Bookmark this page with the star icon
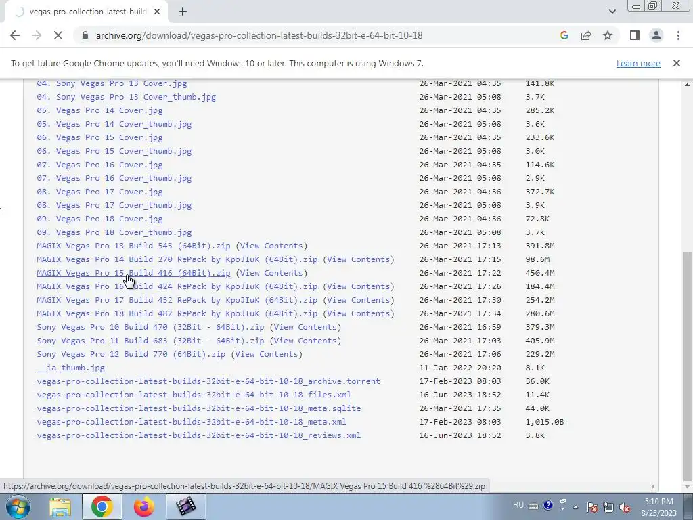693x520 pixels. pos(608,35)
